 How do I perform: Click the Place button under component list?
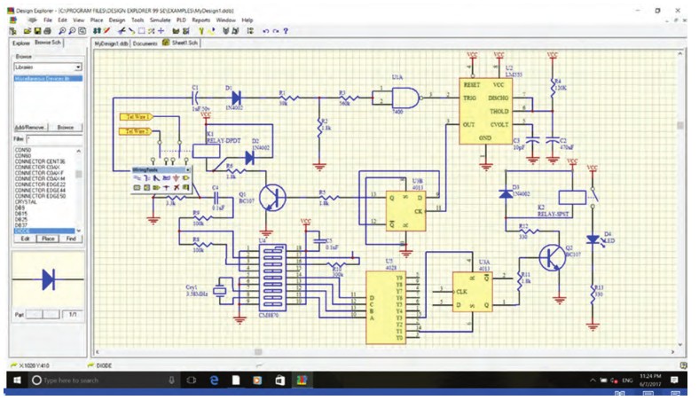pos(48,239)
